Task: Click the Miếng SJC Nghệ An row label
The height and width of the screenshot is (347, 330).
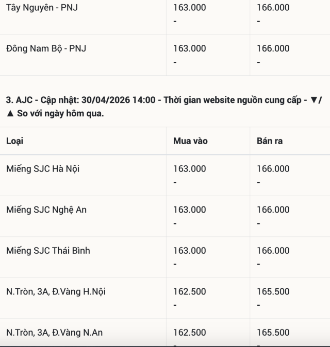Action: pyautogui.click(x=47, y=210)
